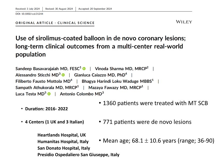The image size is (220, 165).
Task: Click author Bhagya Harindi Loku Waduge
Action: point(117,81)
